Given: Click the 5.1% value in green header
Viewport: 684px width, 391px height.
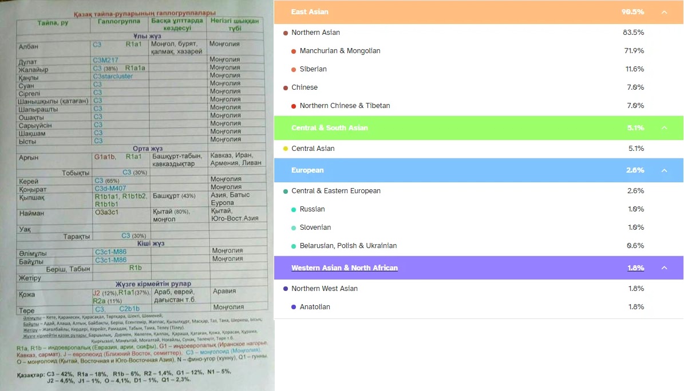Looking at the screenshot, I should tap(635, 127).
